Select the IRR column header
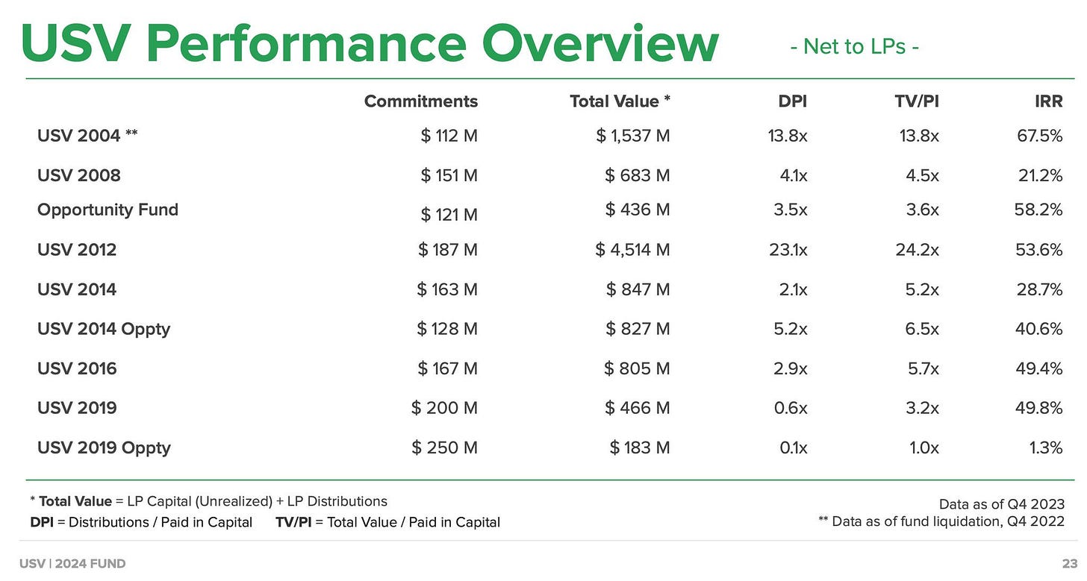 coord(1047,101)
